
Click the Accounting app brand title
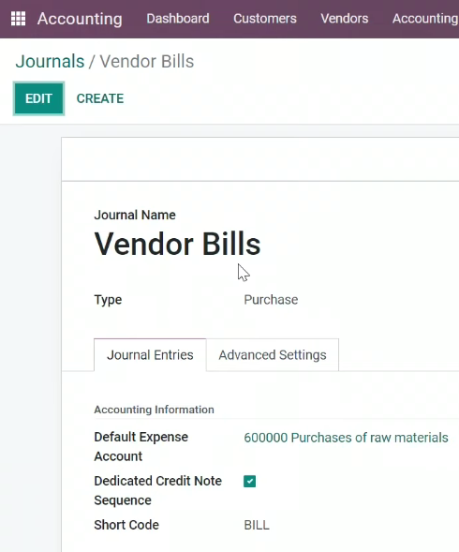pyautogui.click(x=80, y=19)
